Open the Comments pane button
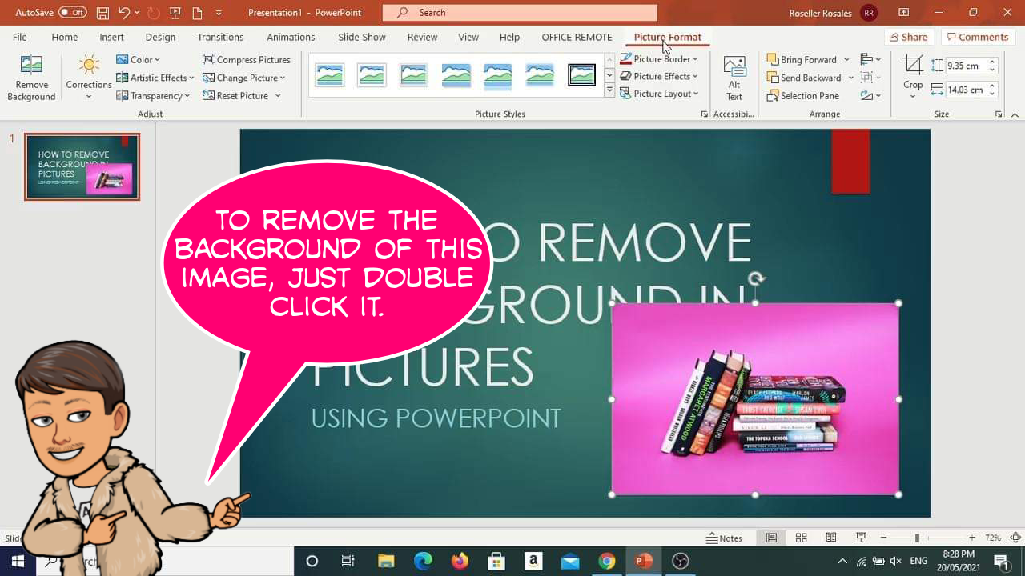Image resolution: width=1025 pixels, height=576 pixels. (977, 37)
